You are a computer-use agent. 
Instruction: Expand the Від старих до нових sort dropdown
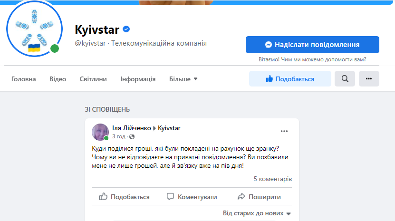coord(257,213)
